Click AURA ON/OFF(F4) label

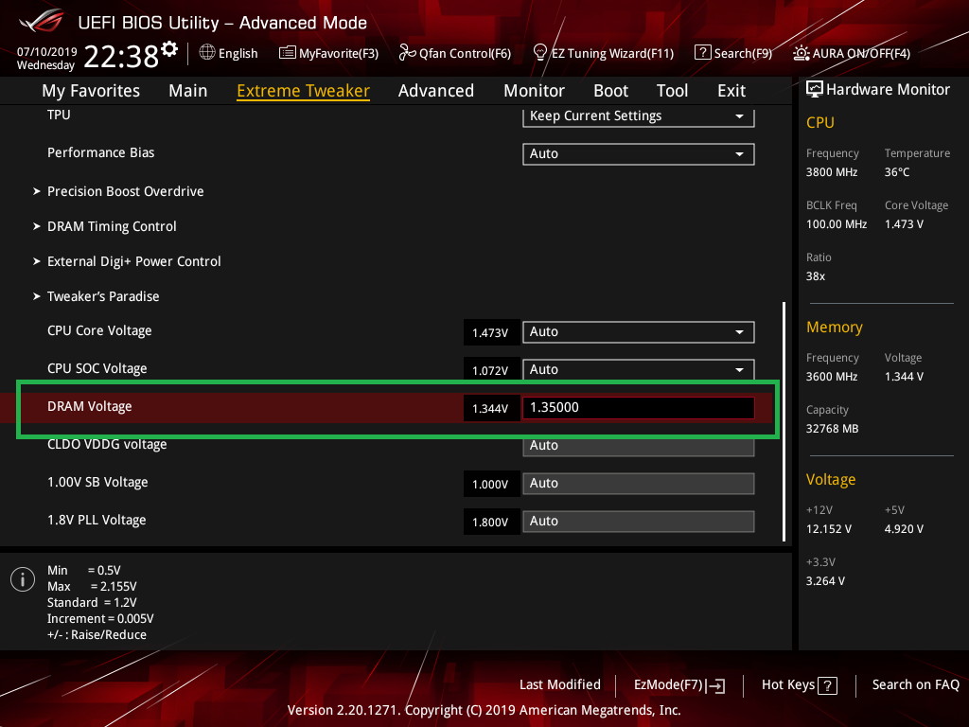click(861, 54)
